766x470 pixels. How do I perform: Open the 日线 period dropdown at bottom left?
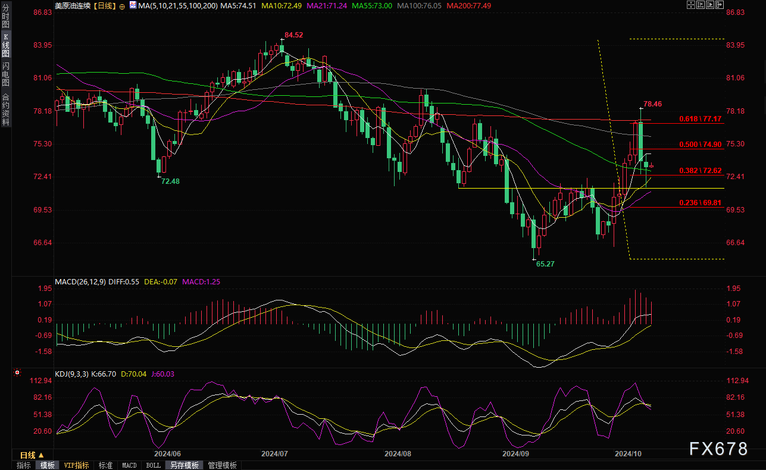32,455
